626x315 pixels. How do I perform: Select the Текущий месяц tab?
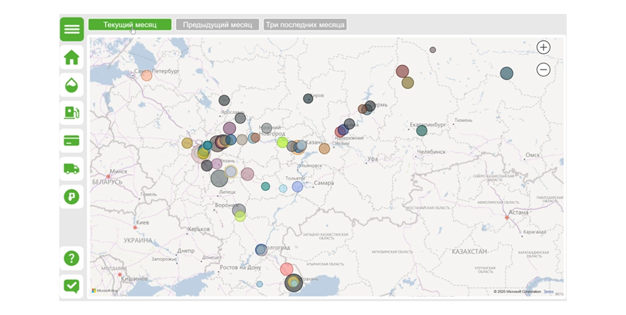[130, 25]
